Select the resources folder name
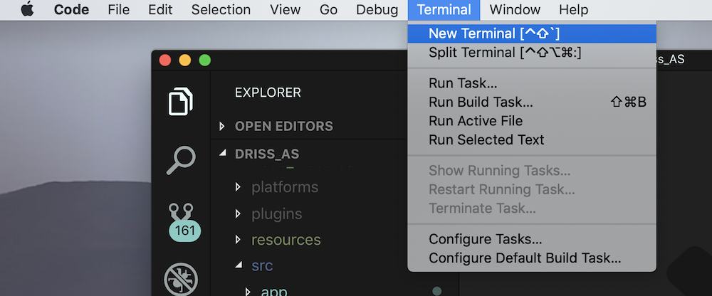 [x=286, y=240]
